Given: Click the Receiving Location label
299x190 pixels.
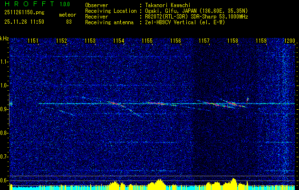Looking at the screenshot, I should 111,11.
